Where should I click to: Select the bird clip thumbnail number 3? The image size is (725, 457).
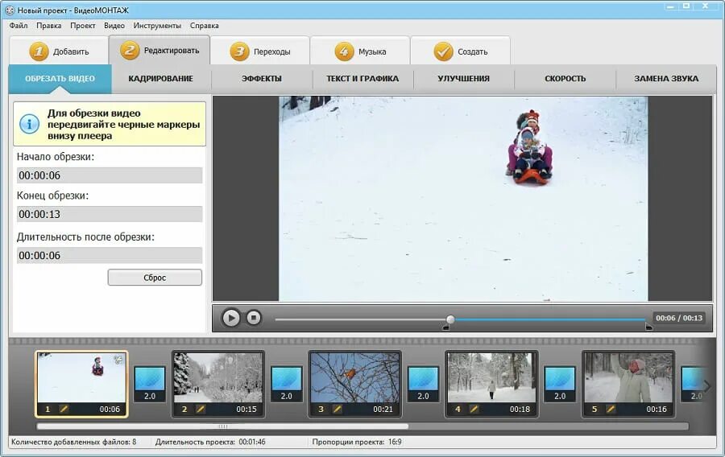(355, 384)
